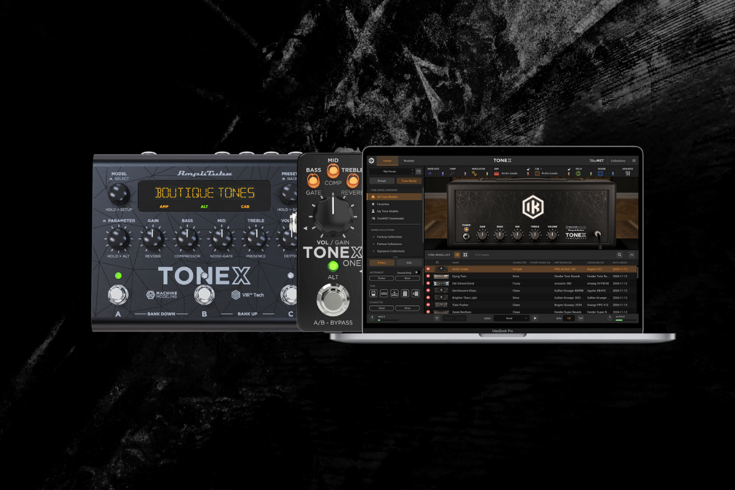Click the red IK badge on Dying Twin row
The image size is (735, 490).
click(428, 276)
